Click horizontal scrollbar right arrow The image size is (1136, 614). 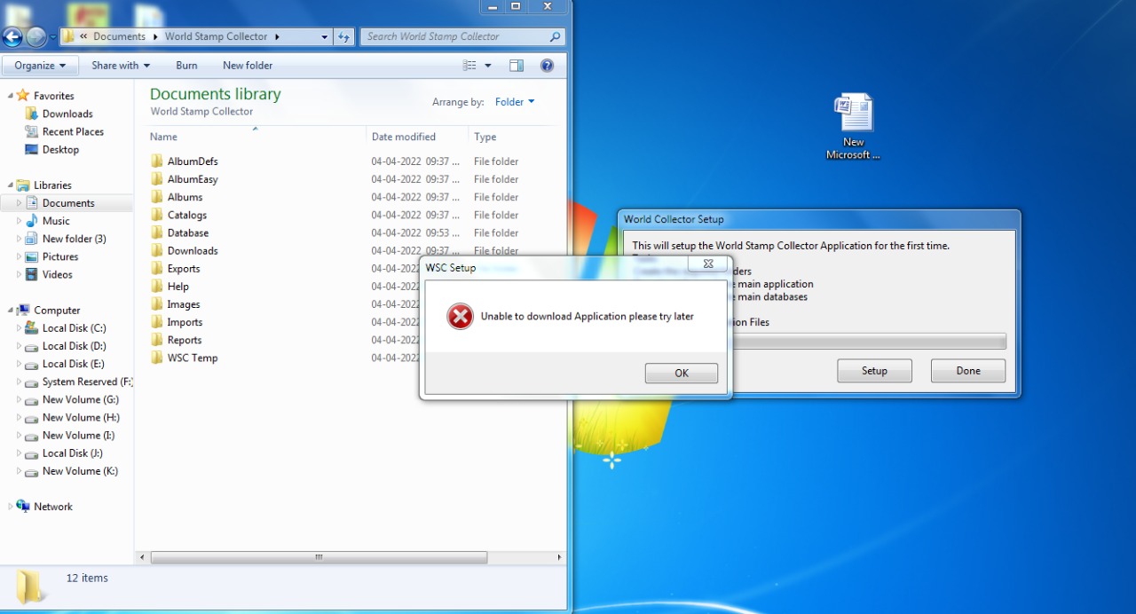coord(559,557)
